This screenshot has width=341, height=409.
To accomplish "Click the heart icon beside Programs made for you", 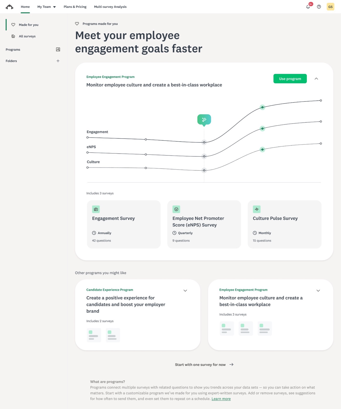I will point(77,24).
